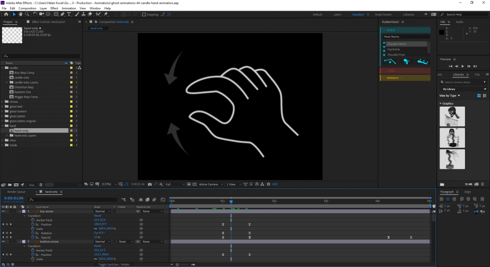Open the My Library dropdown

click(x=464, y=89)
